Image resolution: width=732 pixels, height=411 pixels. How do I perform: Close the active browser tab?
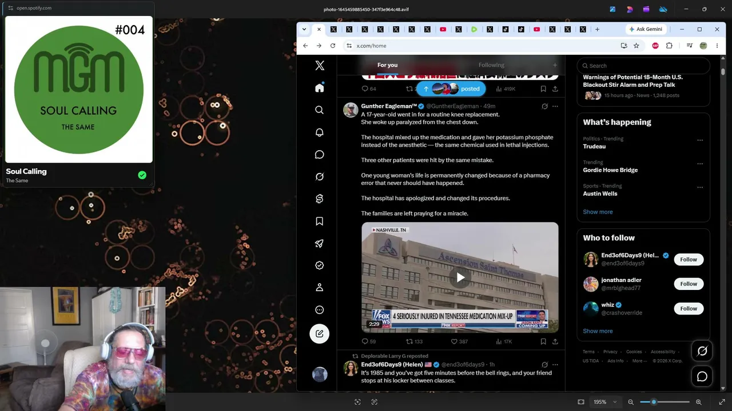point(319,29)
